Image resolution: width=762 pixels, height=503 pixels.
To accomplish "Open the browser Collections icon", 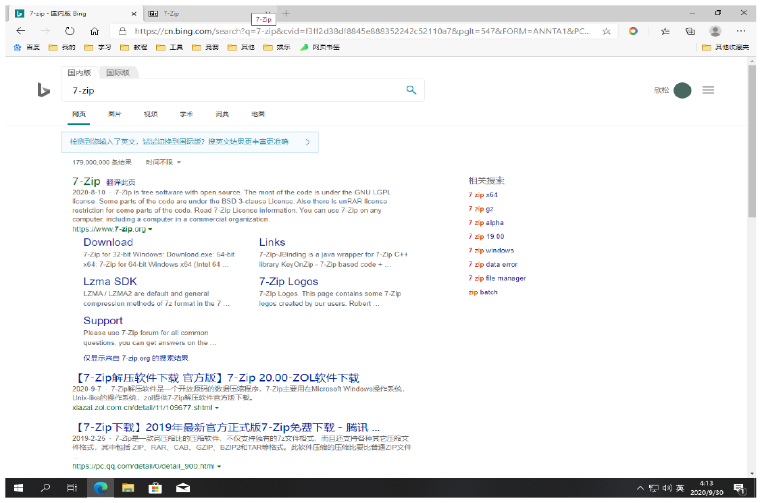I will [690, 31].
